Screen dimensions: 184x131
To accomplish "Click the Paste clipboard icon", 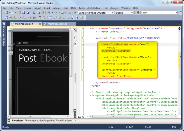I will click(43, 13).
